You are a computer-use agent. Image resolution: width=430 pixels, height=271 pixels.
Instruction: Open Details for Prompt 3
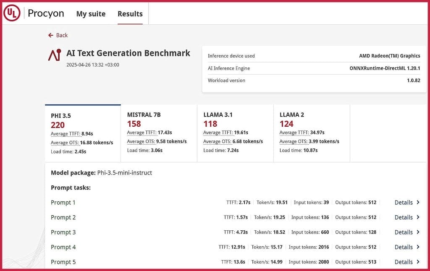(x=404, y=232)
